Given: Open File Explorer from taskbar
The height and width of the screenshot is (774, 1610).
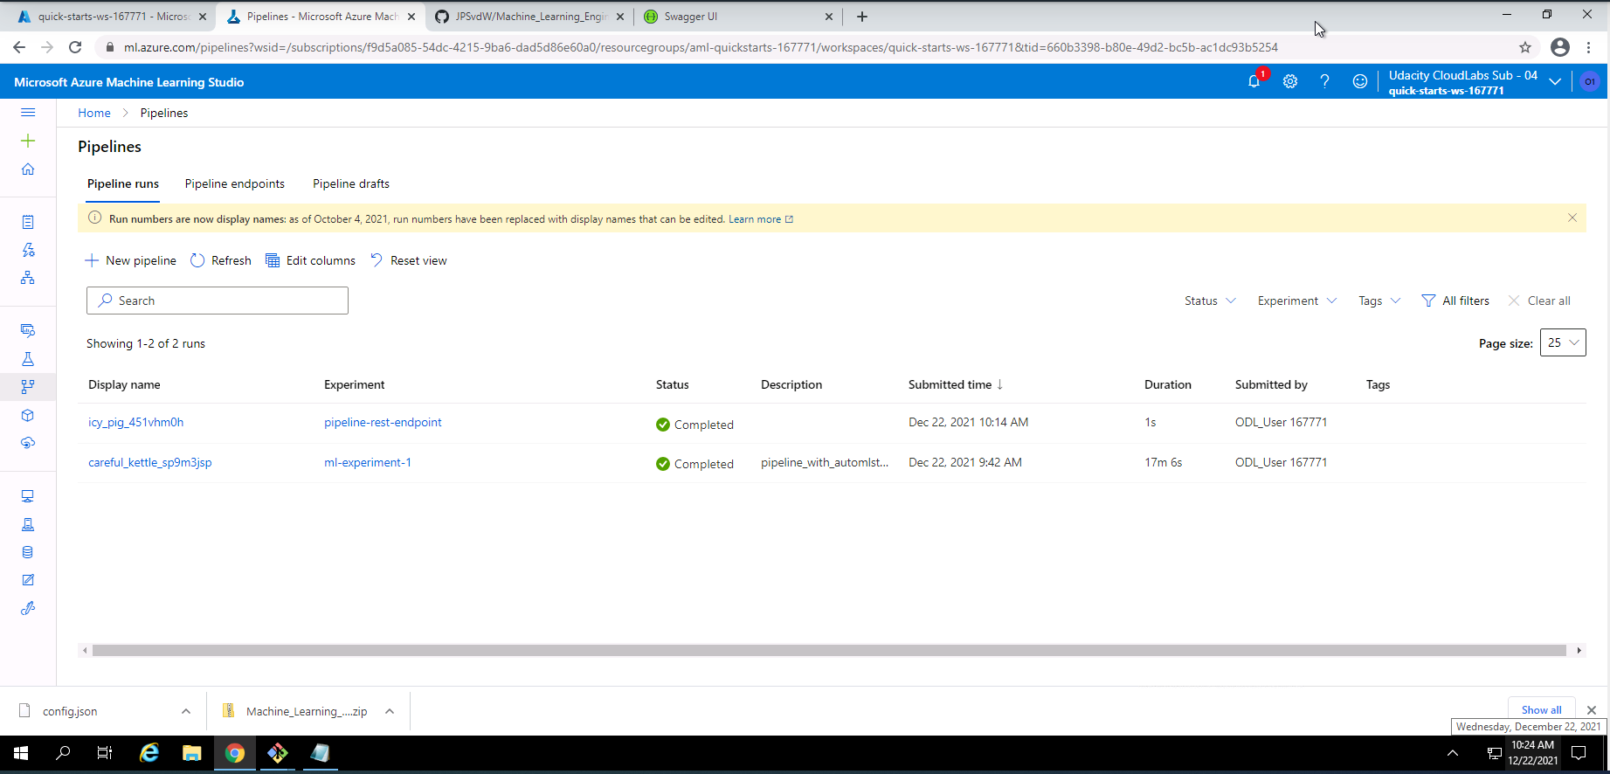Looking at the screenshot, I should point(191,753).
